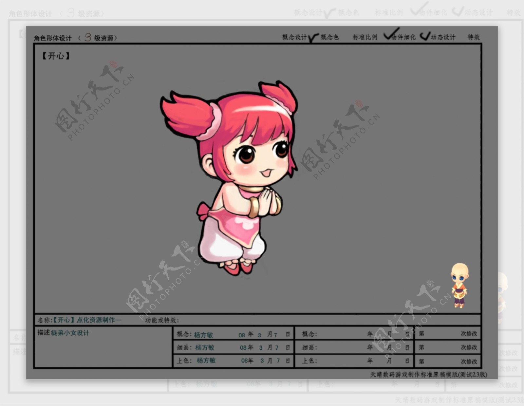Click 第 次修改 cell in the 概念 row
Screen dimensions: 524x406
pos(448,334)
